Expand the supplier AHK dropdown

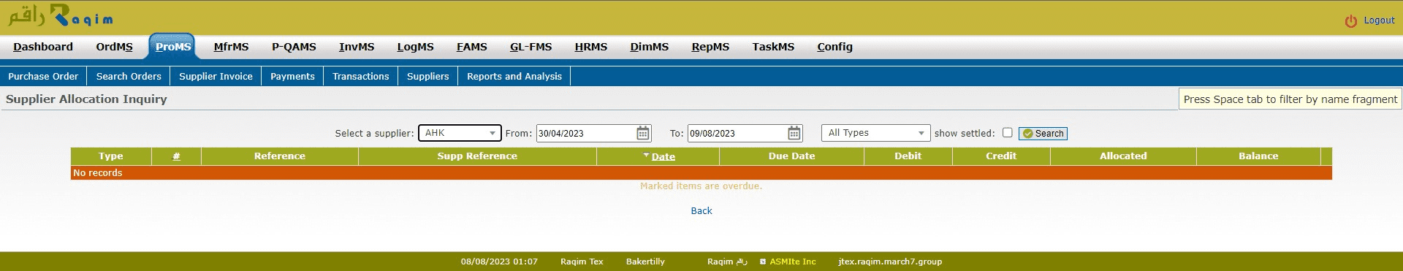point(460,133)
